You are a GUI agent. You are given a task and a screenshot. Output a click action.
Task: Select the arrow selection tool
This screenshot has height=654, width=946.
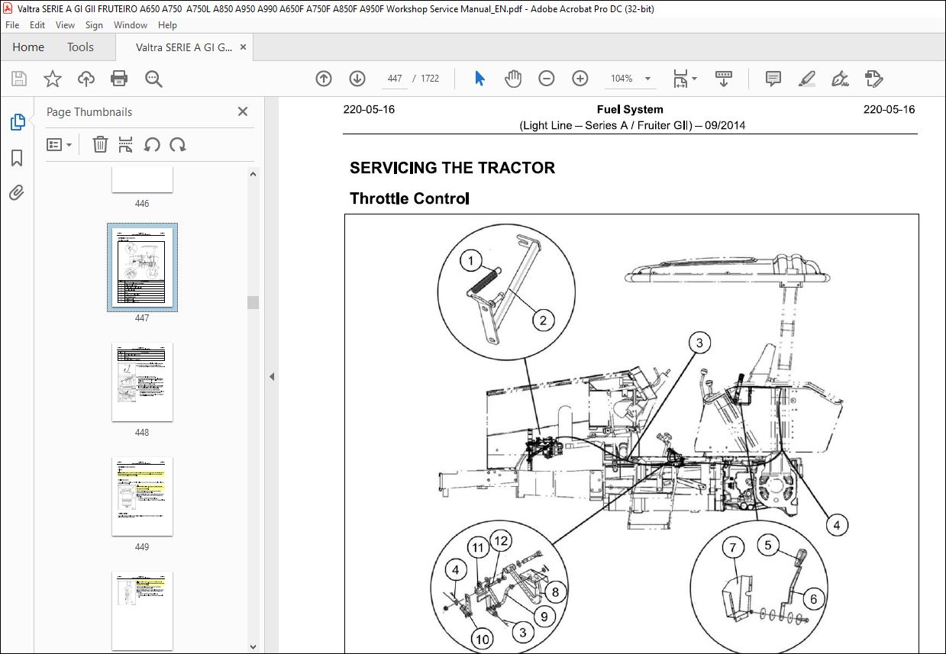click(x=480, y=79)
